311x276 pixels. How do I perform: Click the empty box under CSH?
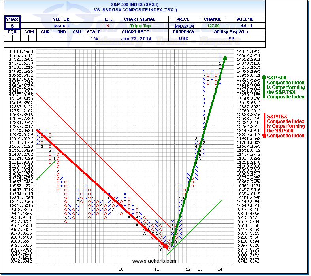(x=78, y=38)
